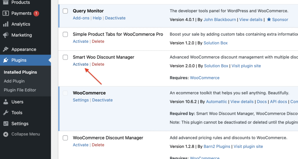
Task: Delete Simple Product Tabs for WooCommerce Pro
Action: click(x=98, y=41)
